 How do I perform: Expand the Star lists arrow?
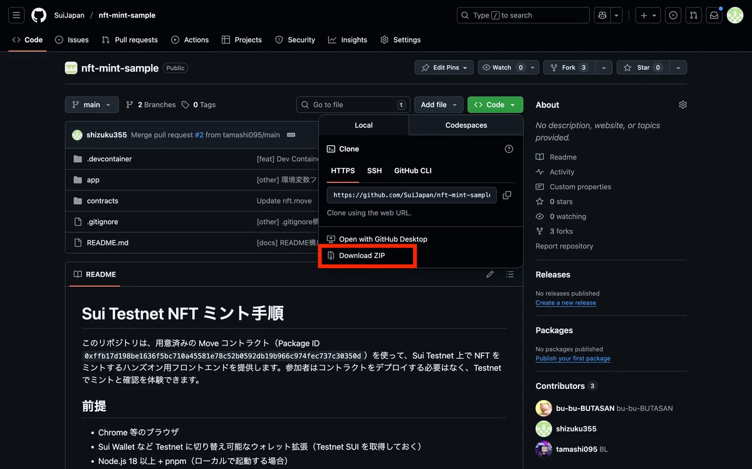pos(677,68)
